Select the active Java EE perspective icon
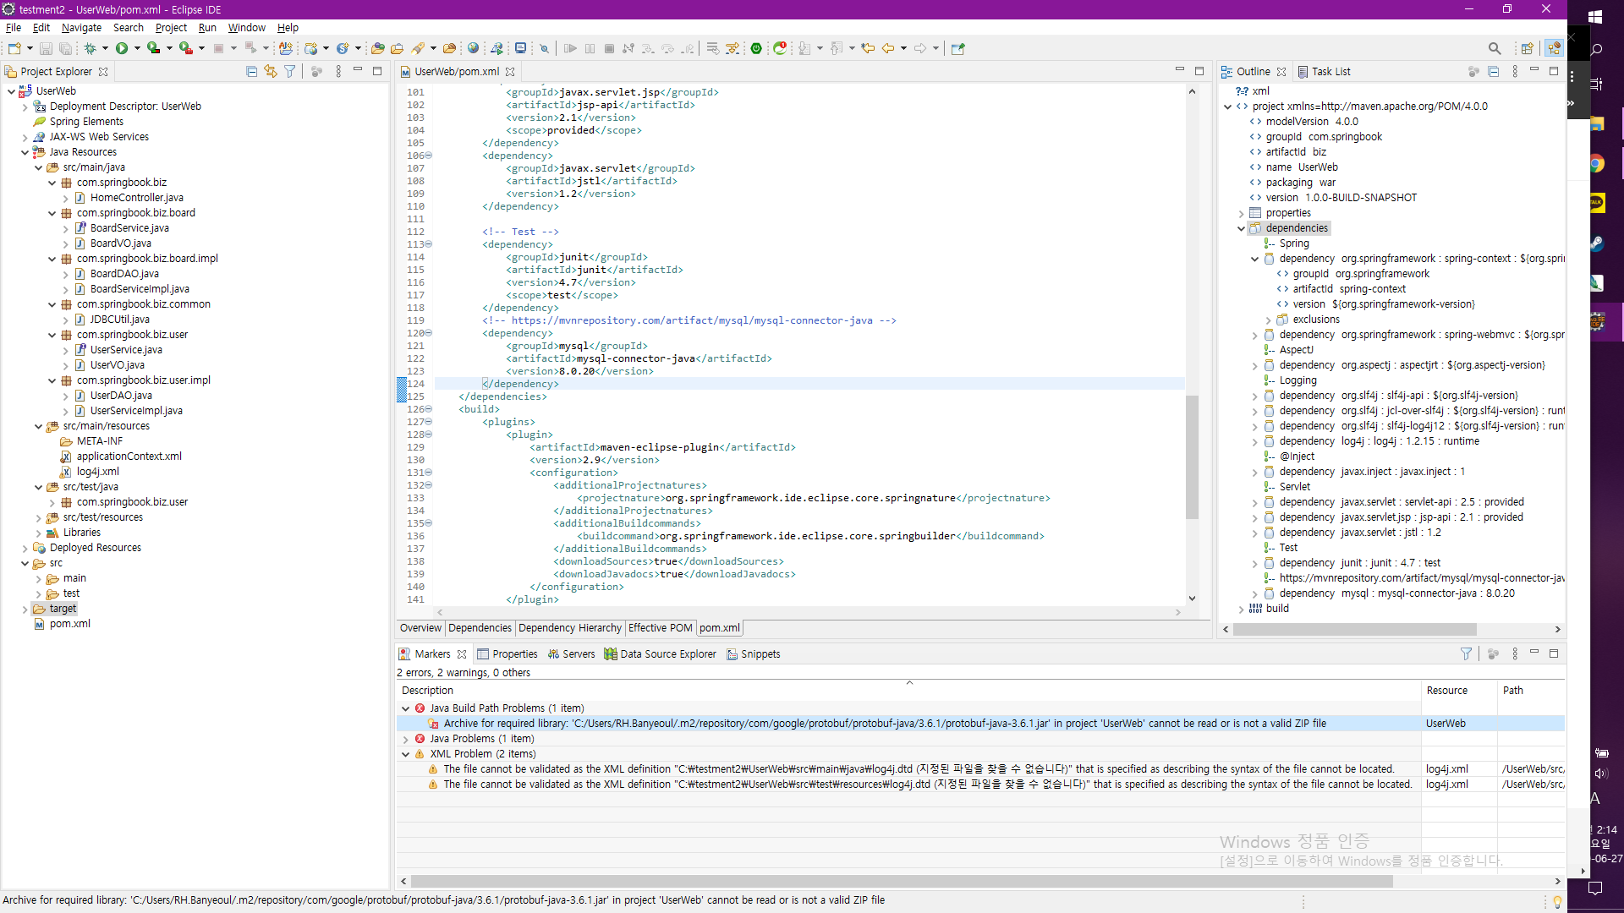This screenshot has width=1624, height=913. coord(1555,48)
